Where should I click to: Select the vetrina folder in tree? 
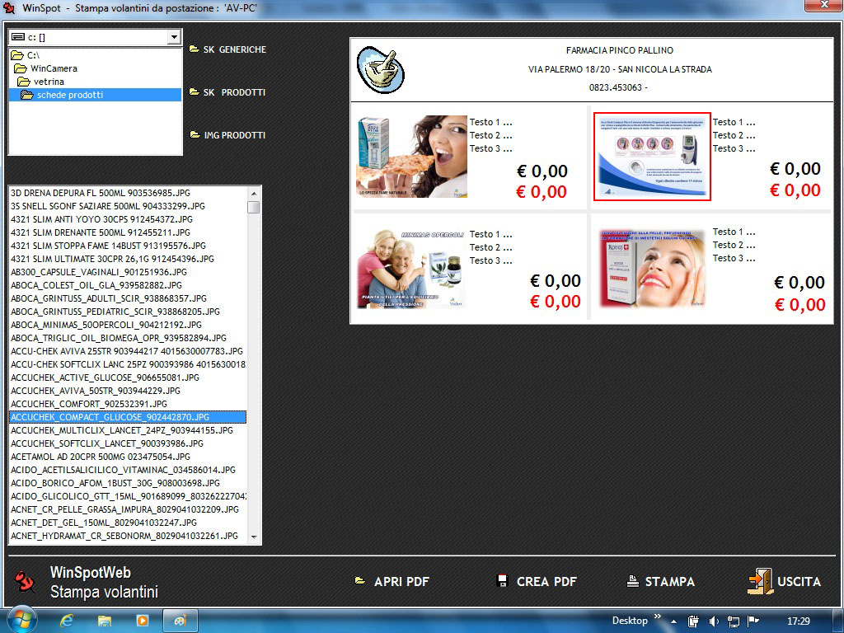tap(49, 82)
